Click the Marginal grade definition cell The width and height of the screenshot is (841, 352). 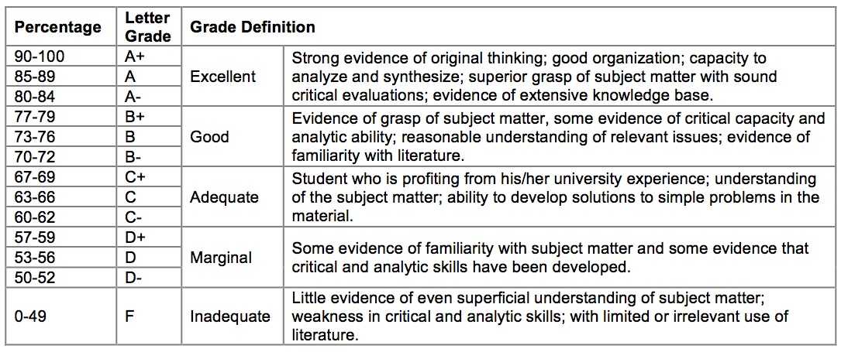[x=233, y=258]
